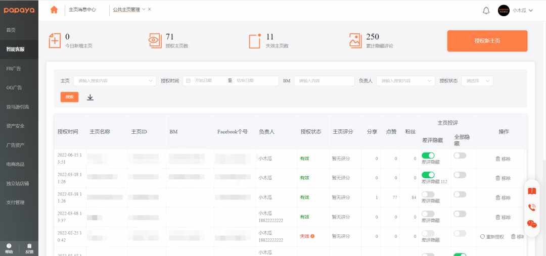Go to the home icon in top bar
Image resolution: width=546 pixels, height=256 pixels.
[54, 10]
